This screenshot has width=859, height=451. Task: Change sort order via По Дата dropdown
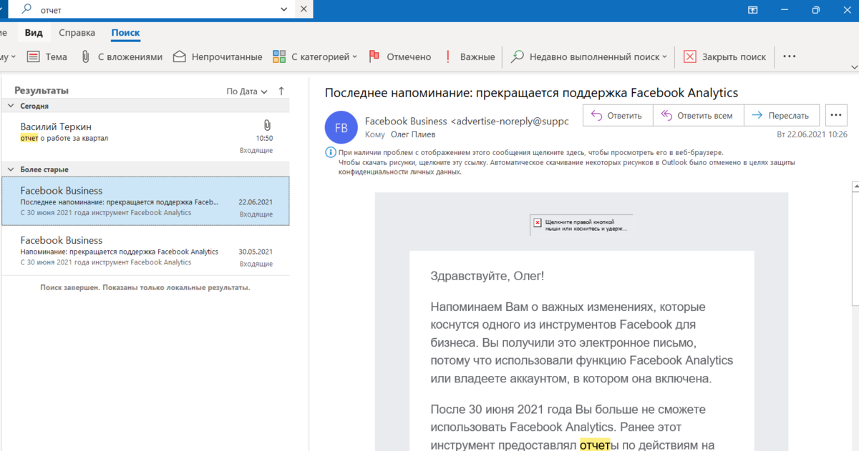click(247, 91)
